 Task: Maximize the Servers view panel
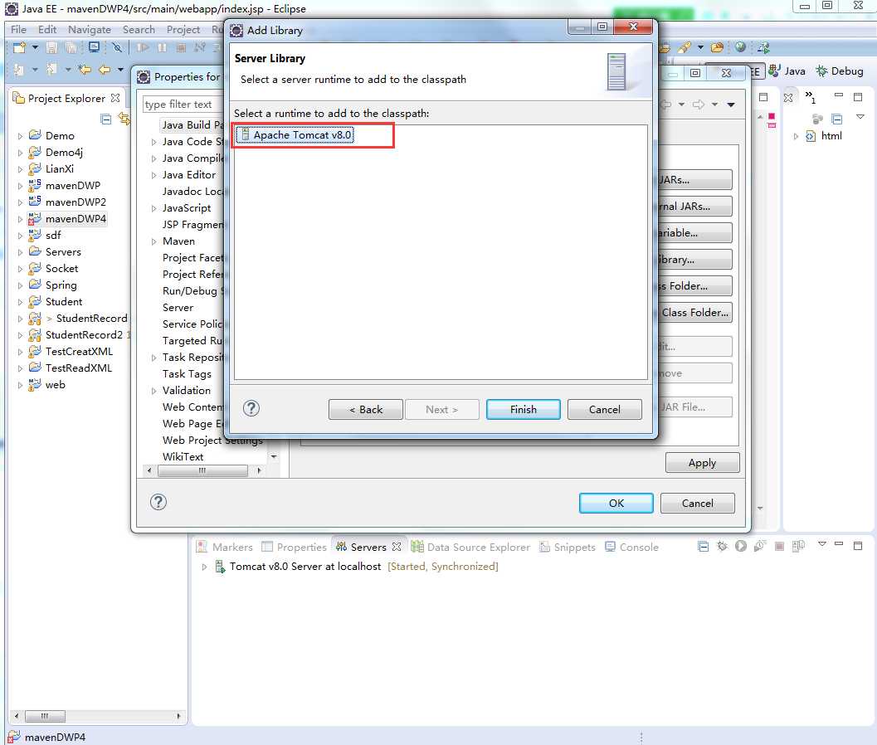(x=857, y=545)
